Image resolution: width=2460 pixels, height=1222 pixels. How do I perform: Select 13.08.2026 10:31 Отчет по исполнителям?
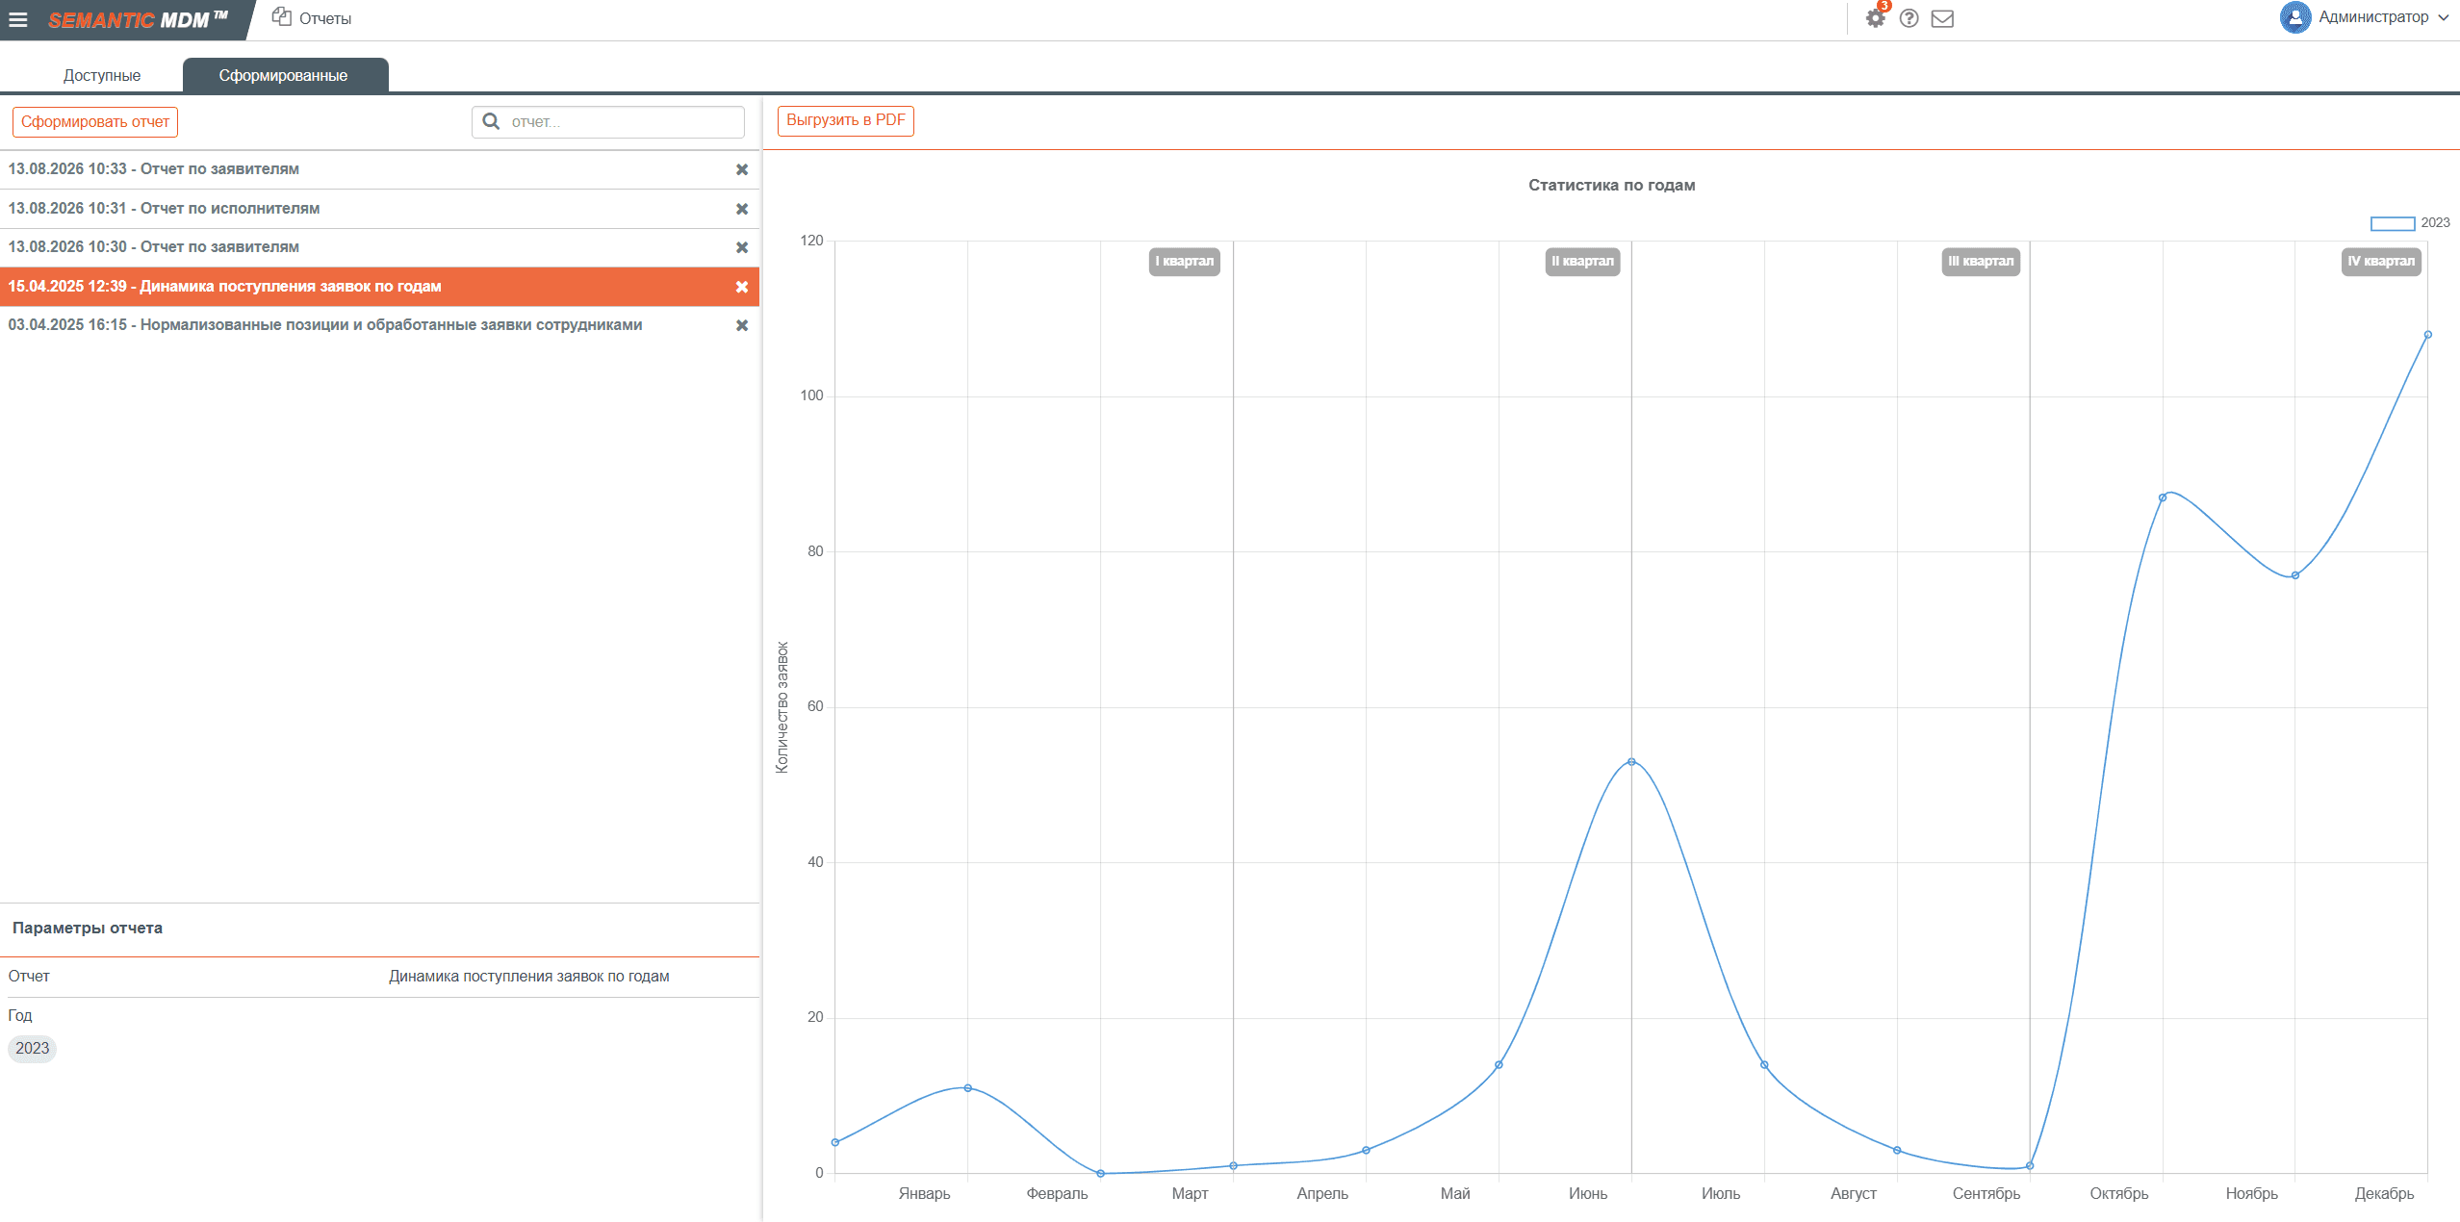(379, 209)
